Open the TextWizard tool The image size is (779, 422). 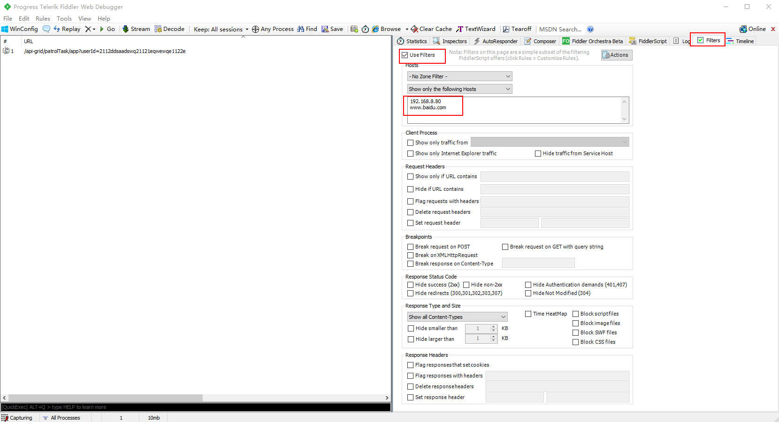(476, 29)
